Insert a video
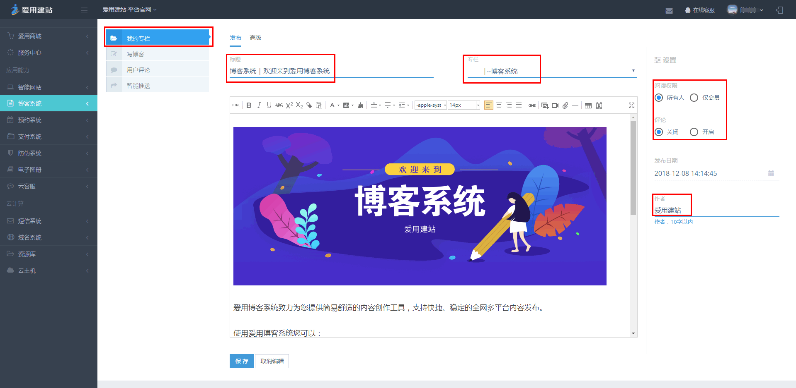796x388 pixels. (x=555, y=105)
